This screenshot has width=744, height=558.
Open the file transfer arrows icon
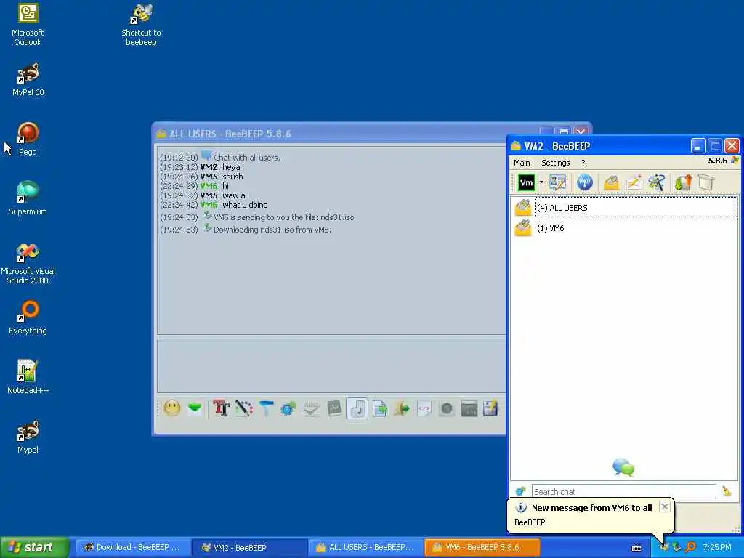pos(684,182)
